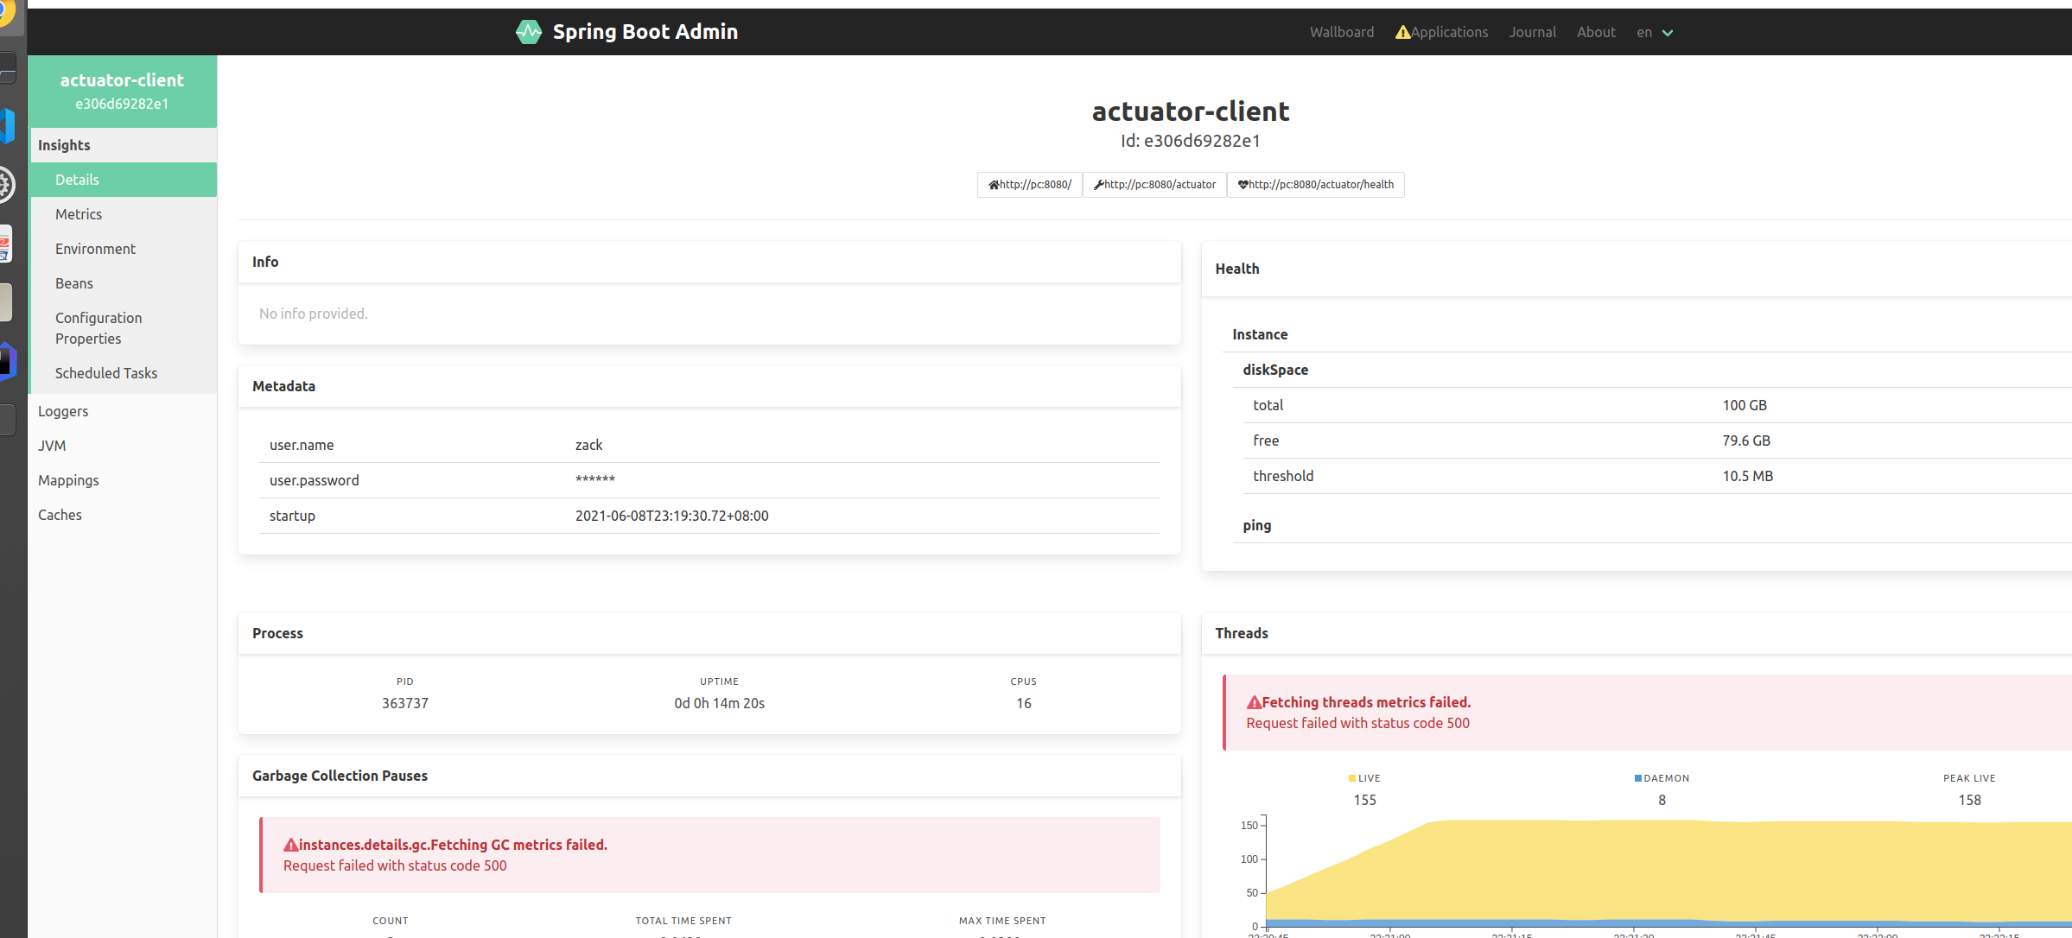Select the home icon on the pc:8080 link

[992, 184]
